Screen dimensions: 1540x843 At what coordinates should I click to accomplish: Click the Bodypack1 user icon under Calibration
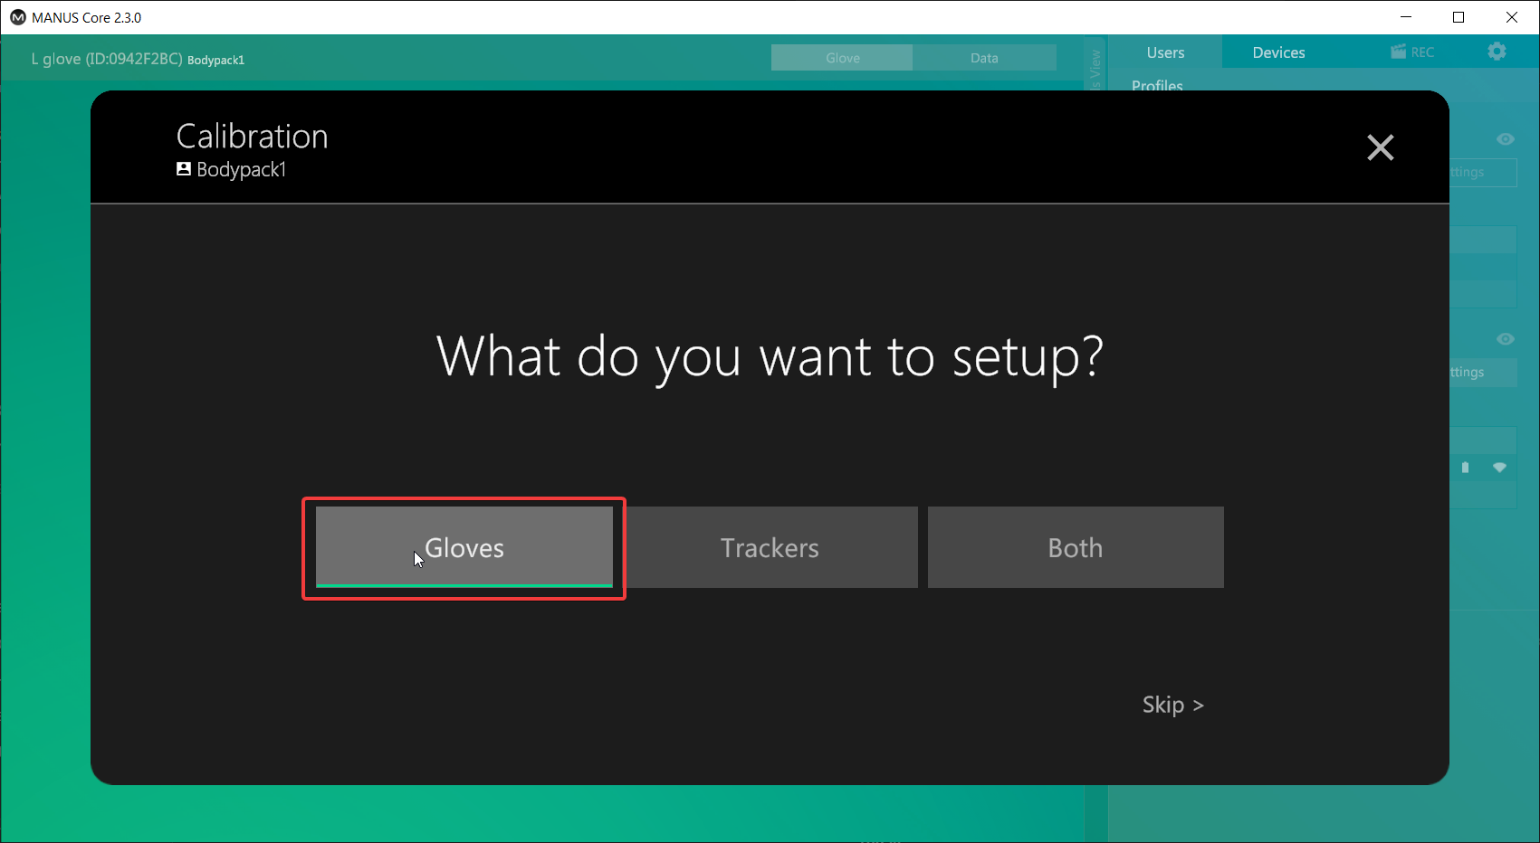coord(184,169)
